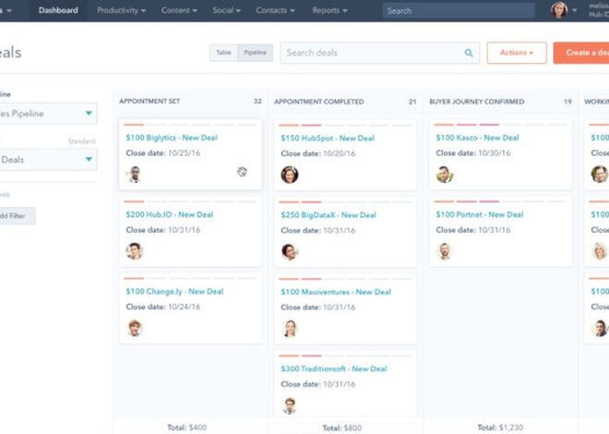Click the Add Filter button
The image size is (609, 434).
click(16, 216)
